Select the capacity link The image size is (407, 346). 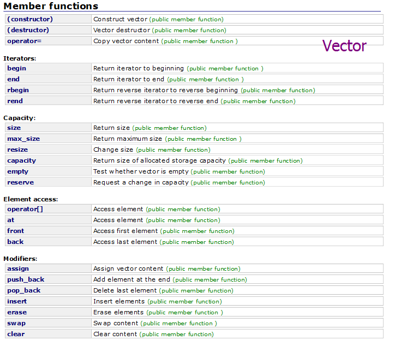[x=21, y=160]
